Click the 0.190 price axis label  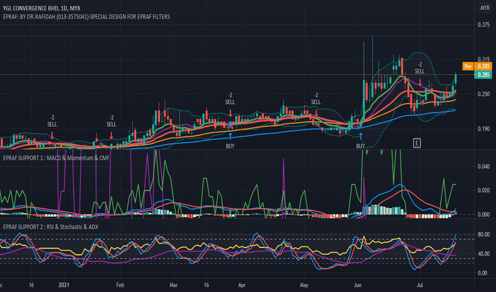coord(484,129)
